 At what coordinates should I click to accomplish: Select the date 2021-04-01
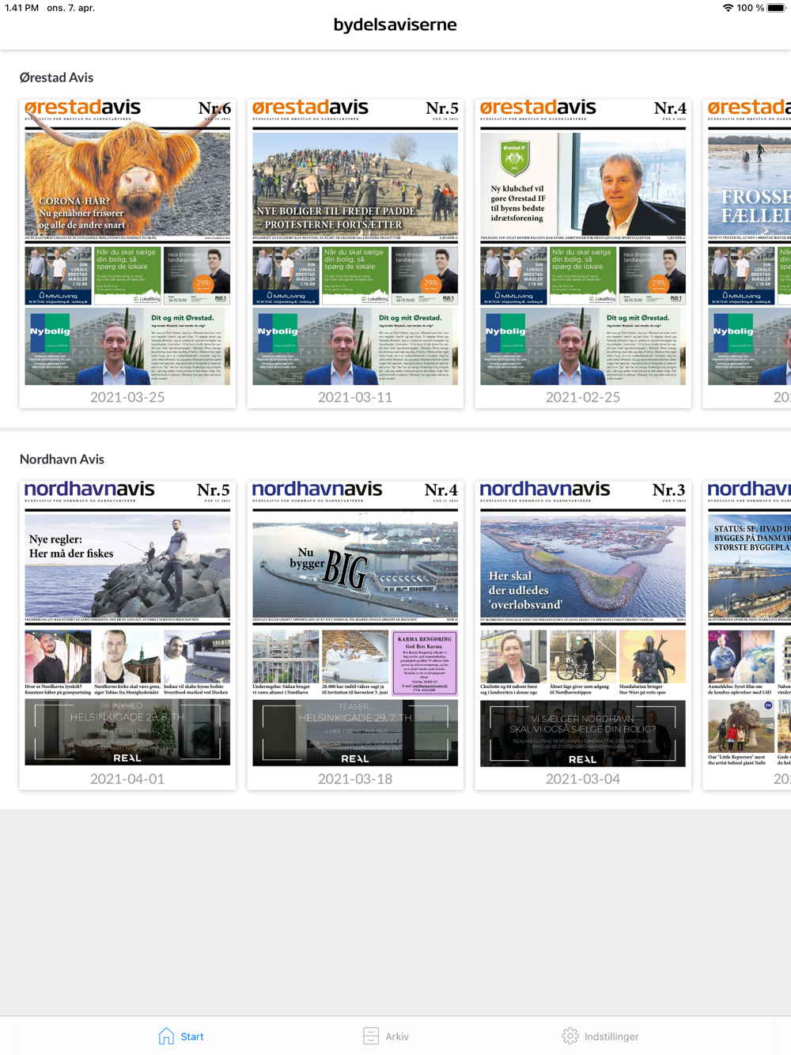click(127, 778)
